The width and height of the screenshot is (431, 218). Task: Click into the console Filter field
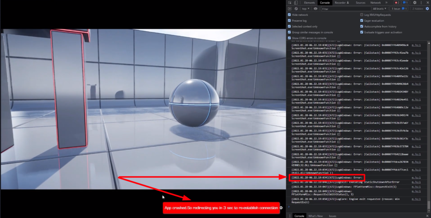click(x=346, y=9)
